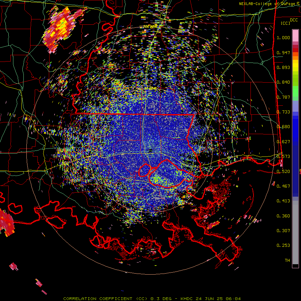Image resolution: width=301 pixels, height=301 pixels.
Task: Pick the yellow segment of the color bar
Action: tap(295, 66)
